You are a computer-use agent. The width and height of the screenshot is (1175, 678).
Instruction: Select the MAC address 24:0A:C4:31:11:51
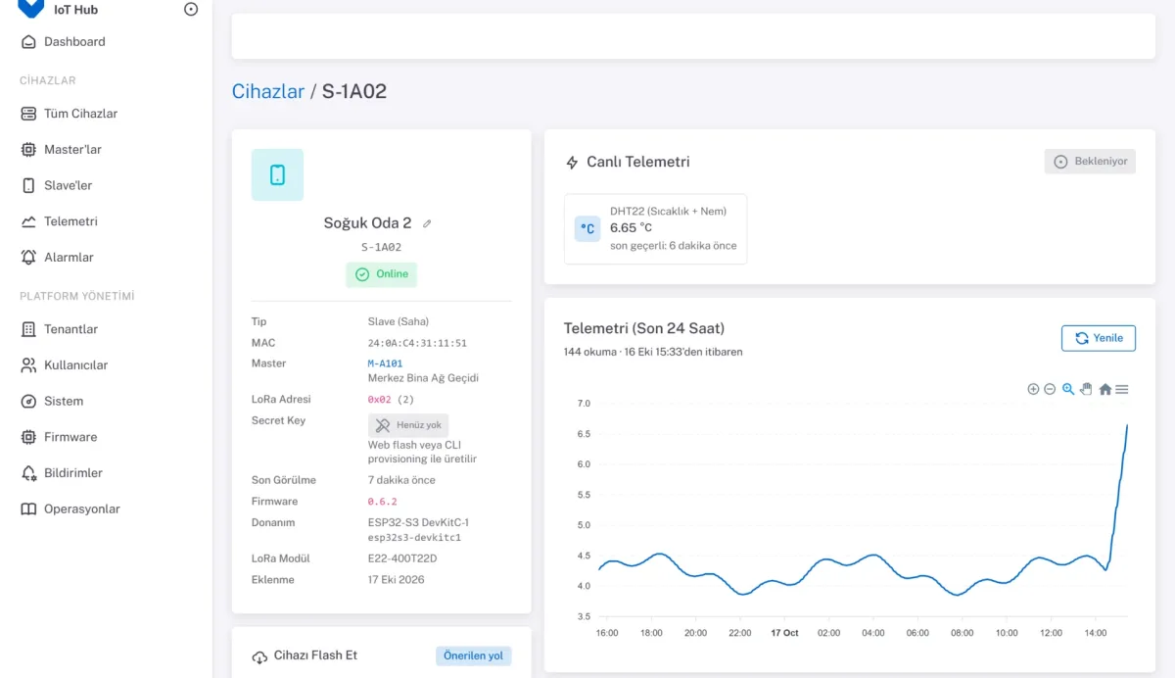(x=417, y=343)
